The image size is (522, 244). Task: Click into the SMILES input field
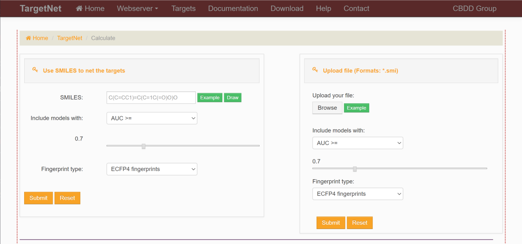click(x=151, y=98)
